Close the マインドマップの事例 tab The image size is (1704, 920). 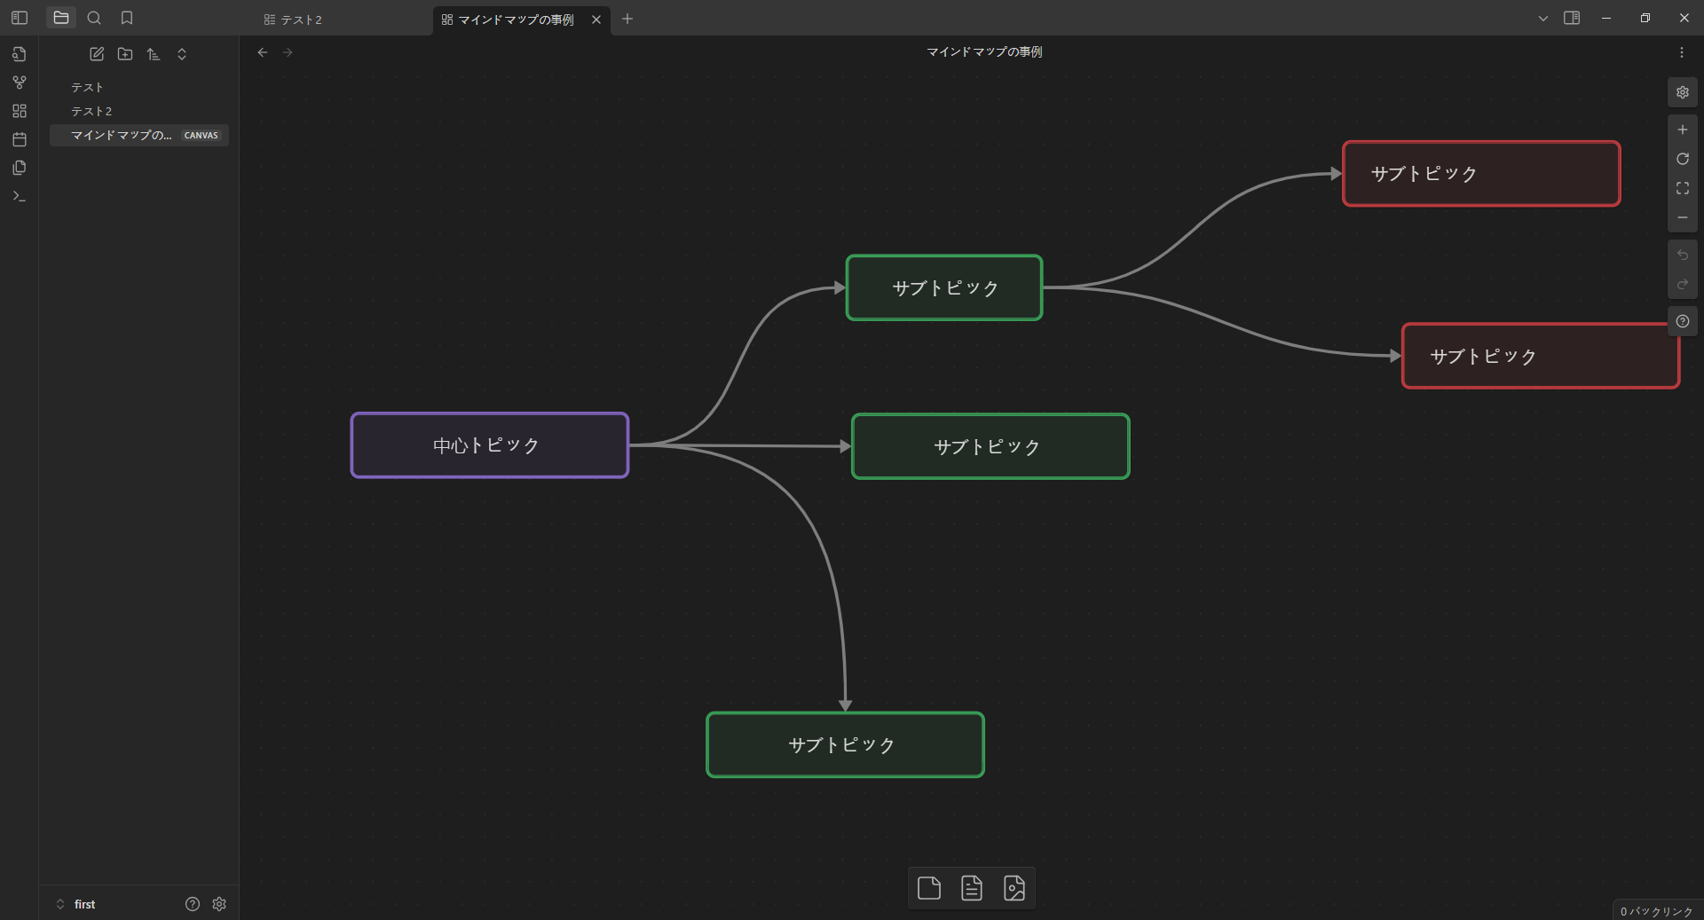point(596,20)
